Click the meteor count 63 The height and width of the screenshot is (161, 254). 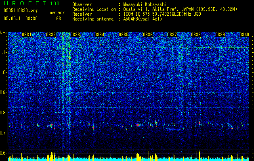(x=59, y=19)
